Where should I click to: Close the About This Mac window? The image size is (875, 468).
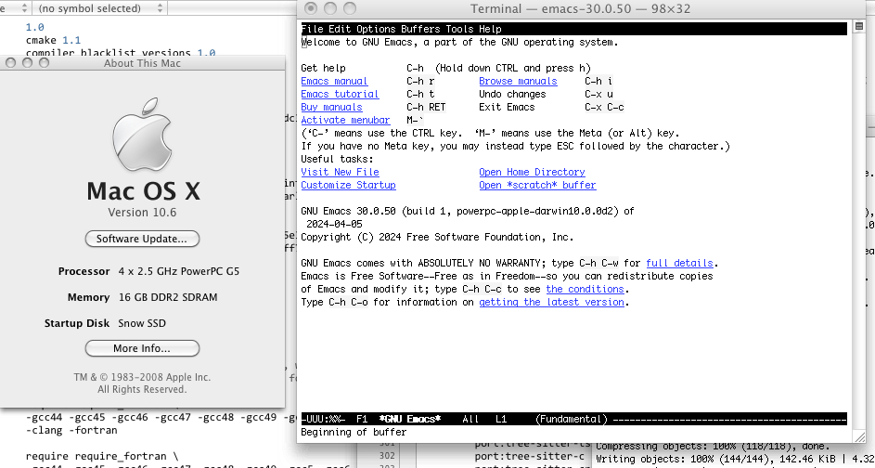tap(10, 62)
